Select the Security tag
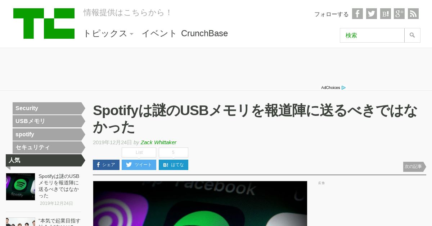432x226 pixels. tap(49, 108)
